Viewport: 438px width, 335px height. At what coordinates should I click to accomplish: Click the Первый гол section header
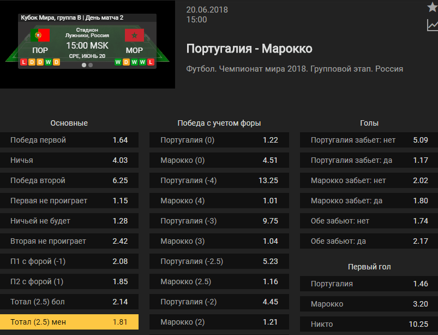369,267
